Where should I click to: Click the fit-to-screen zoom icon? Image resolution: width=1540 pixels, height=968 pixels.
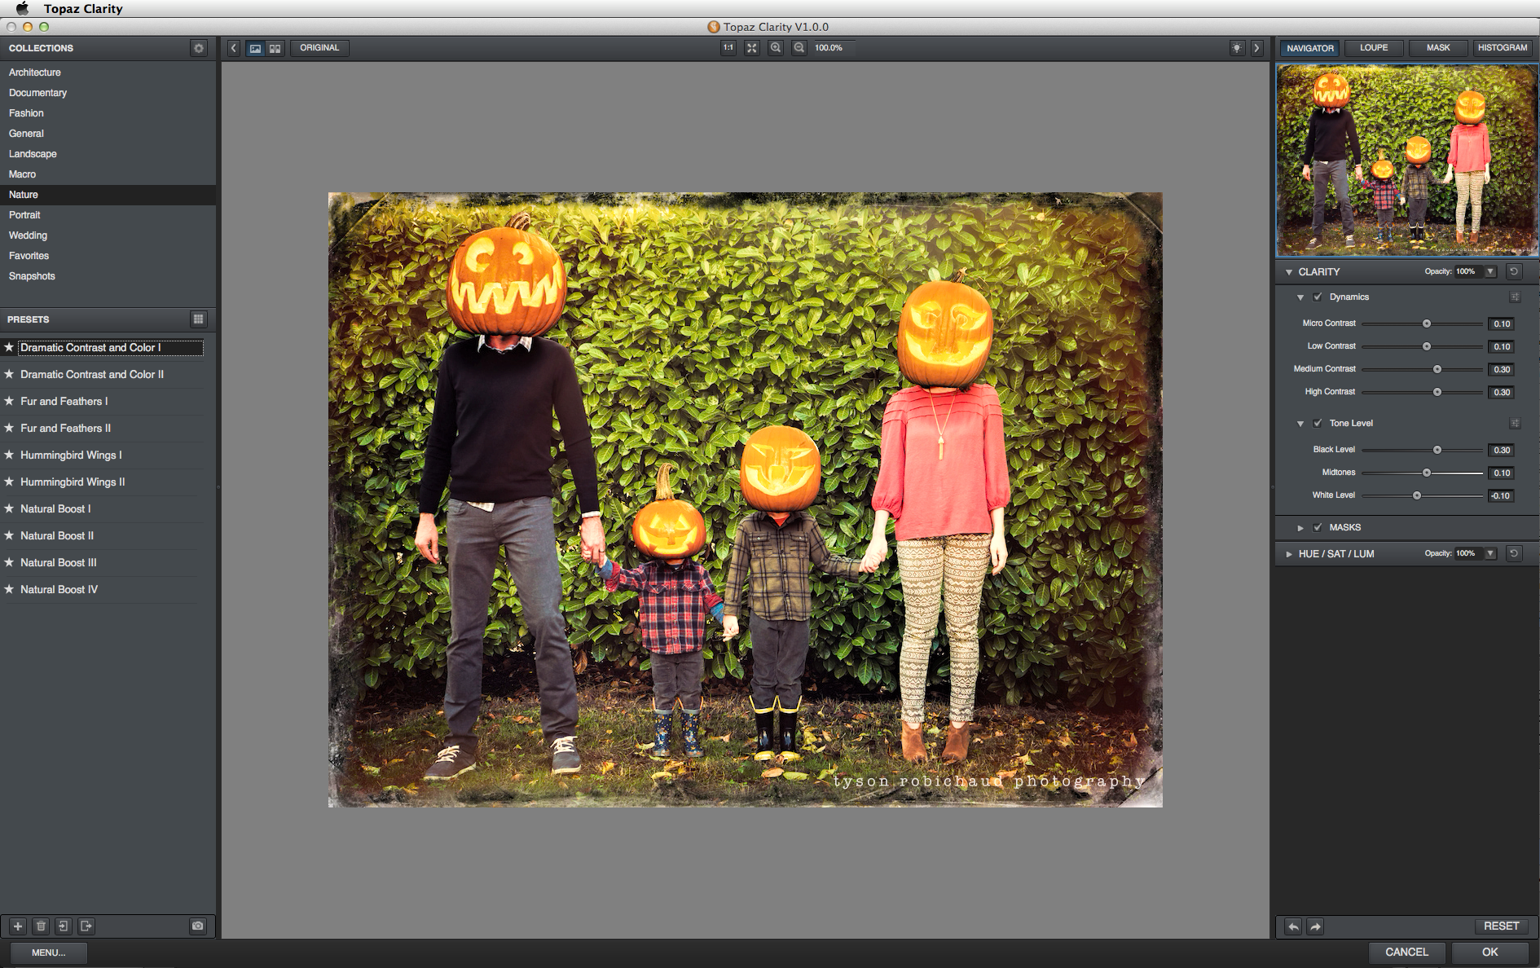click(x=752, y=48)
